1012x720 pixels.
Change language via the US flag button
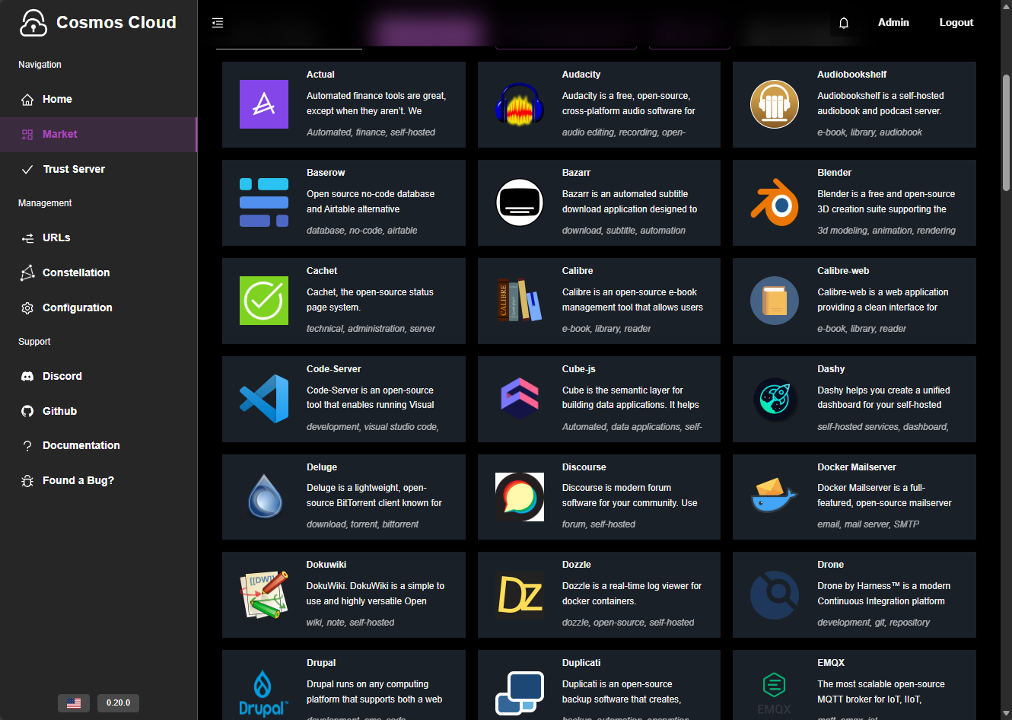74,703
